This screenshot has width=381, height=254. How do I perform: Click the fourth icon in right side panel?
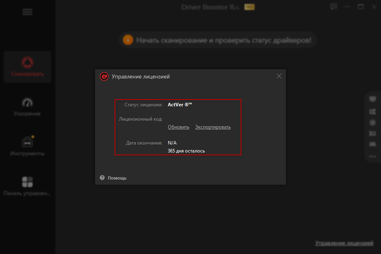click(373, 133)
